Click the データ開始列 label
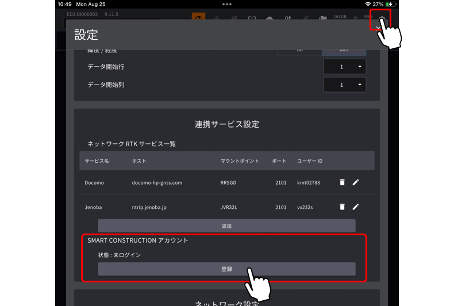This screenshot has width=458, height=306. pyautogui.click(x=106, y=85)
